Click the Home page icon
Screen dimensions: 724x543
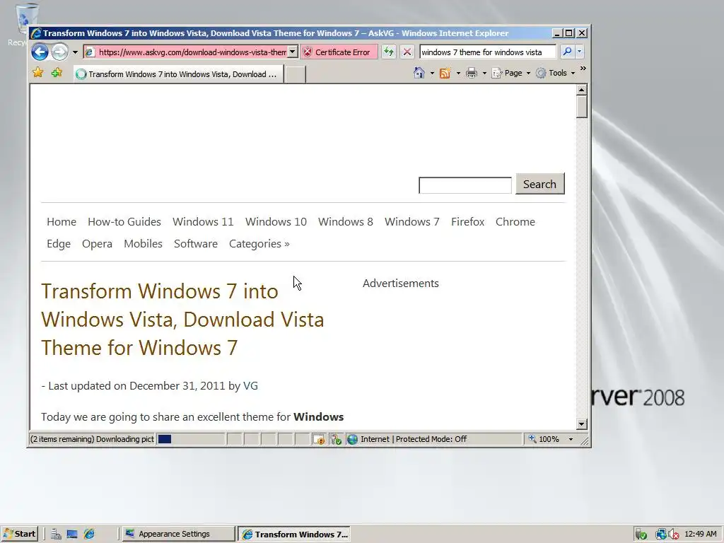point(419,73)
